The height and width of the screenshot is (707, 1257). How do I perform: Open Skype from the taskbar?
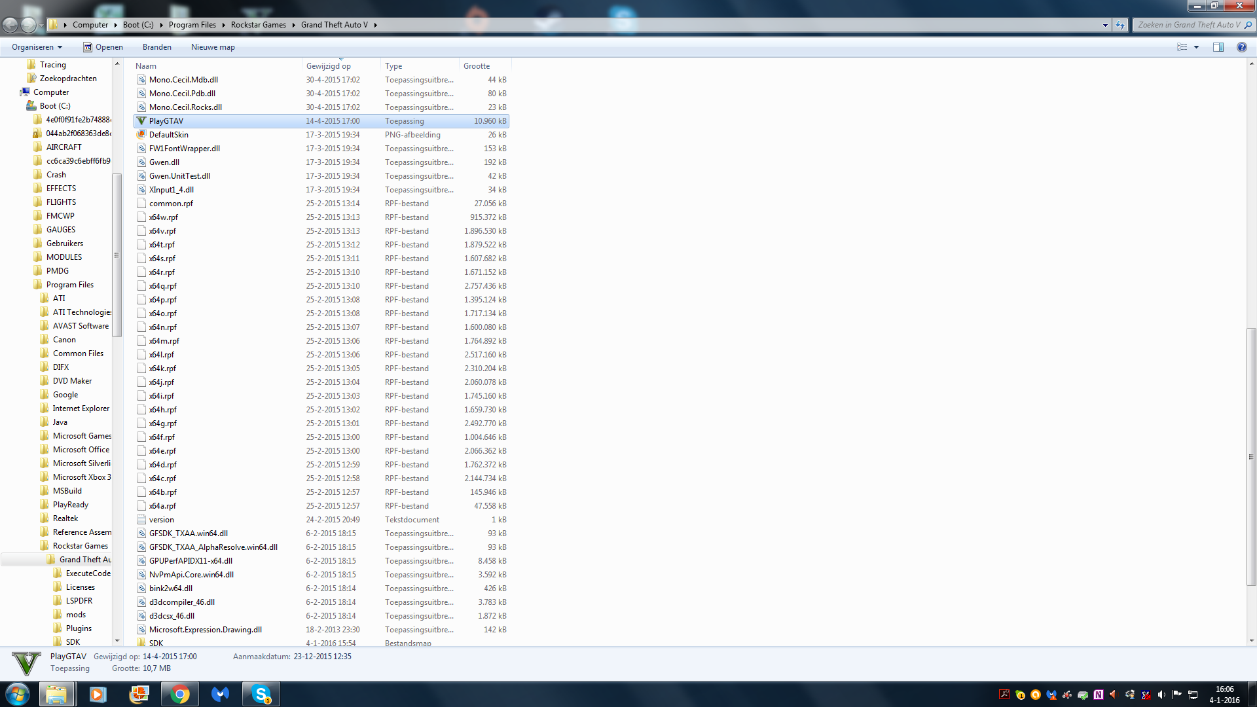click(x=261, y=694)
